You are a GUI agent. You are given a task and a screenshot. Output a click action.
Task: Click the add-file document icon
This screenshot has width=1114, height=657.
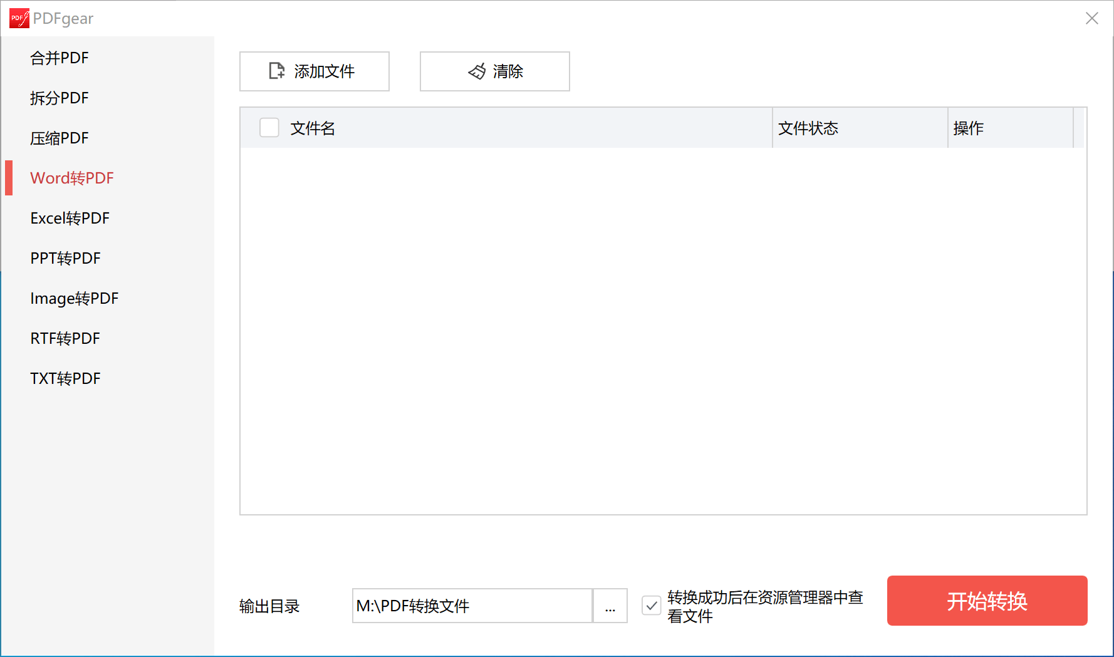(275, 71)
